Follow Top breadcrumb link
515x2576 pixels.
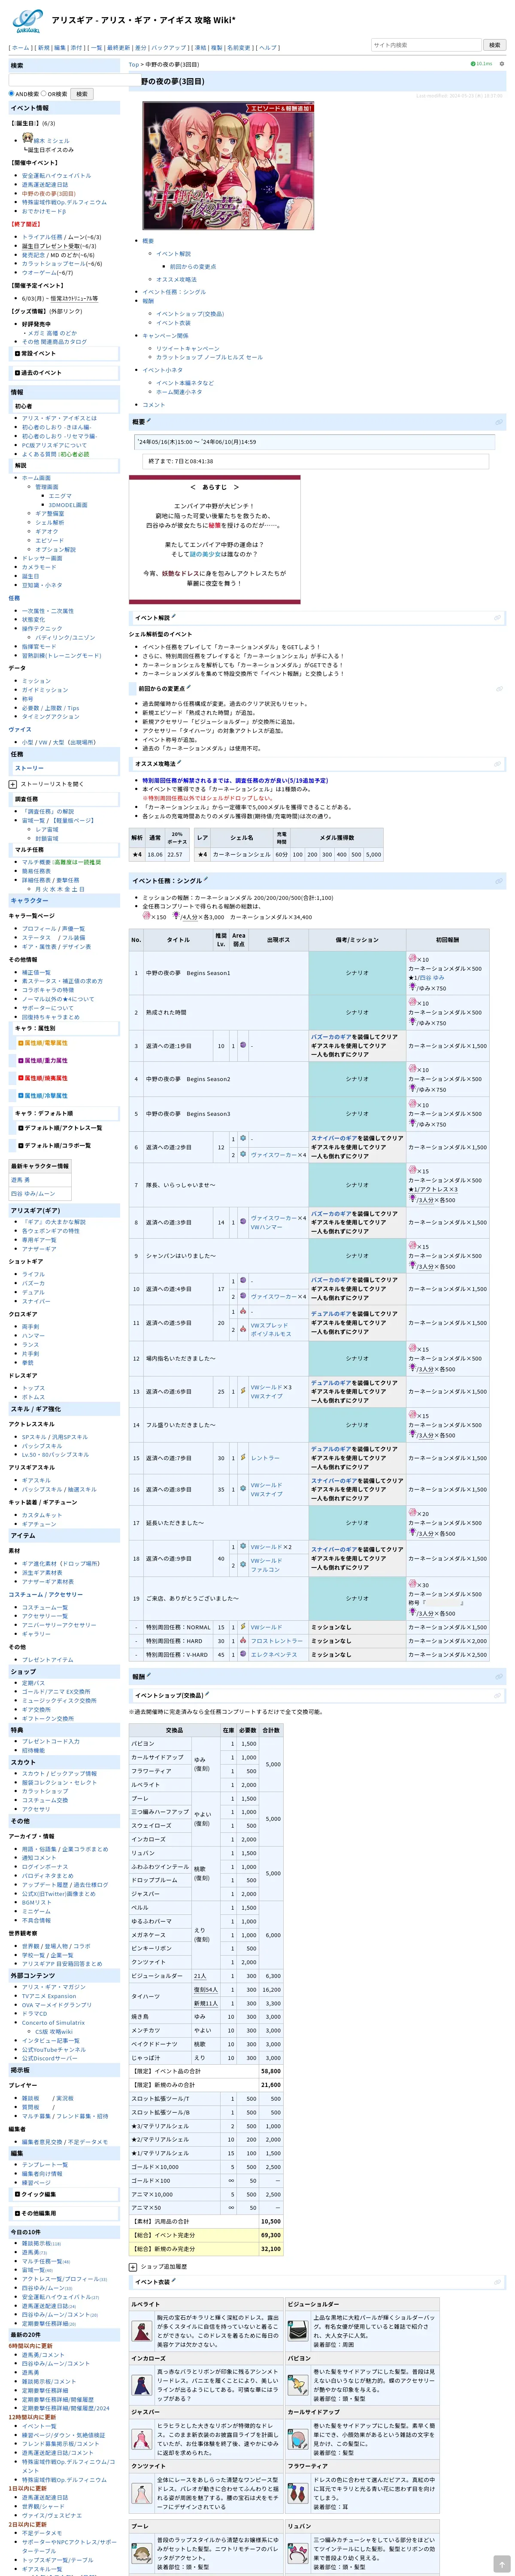click(x=133, y=64)
